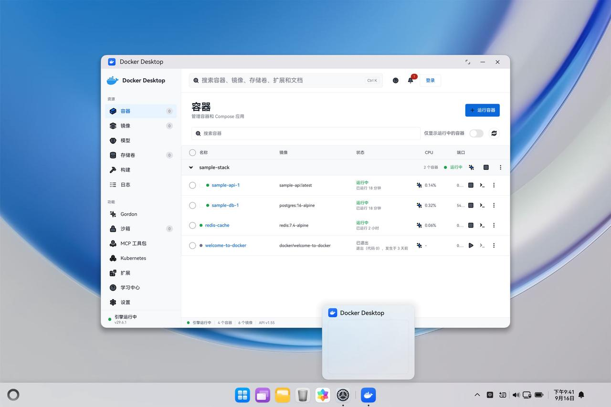The image size is (611, 407).
Task: Open notifications bell with red badge
Action: (x=411, y=80)
